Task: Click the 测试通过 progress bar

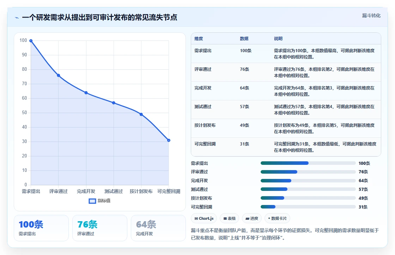Action: (308, 189)
